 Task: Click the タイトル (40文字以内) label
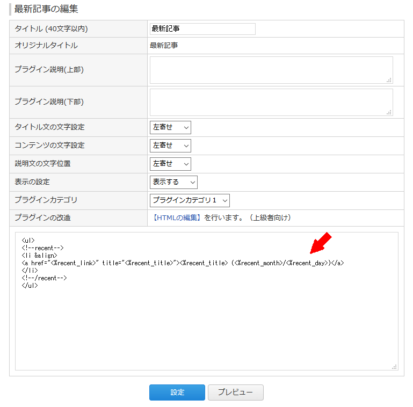(52, 28)
